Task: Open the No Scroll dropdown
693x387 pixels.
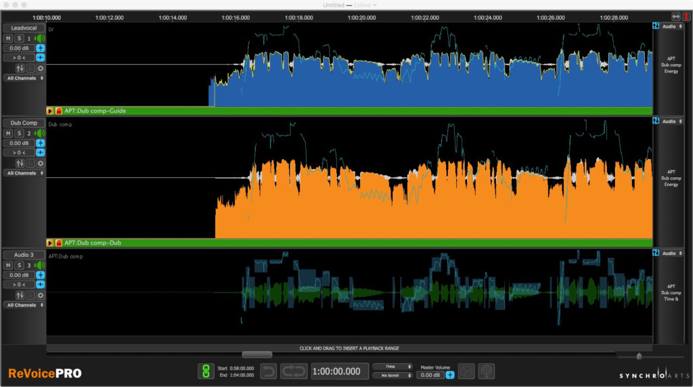Action: click(x=393, y=375)
